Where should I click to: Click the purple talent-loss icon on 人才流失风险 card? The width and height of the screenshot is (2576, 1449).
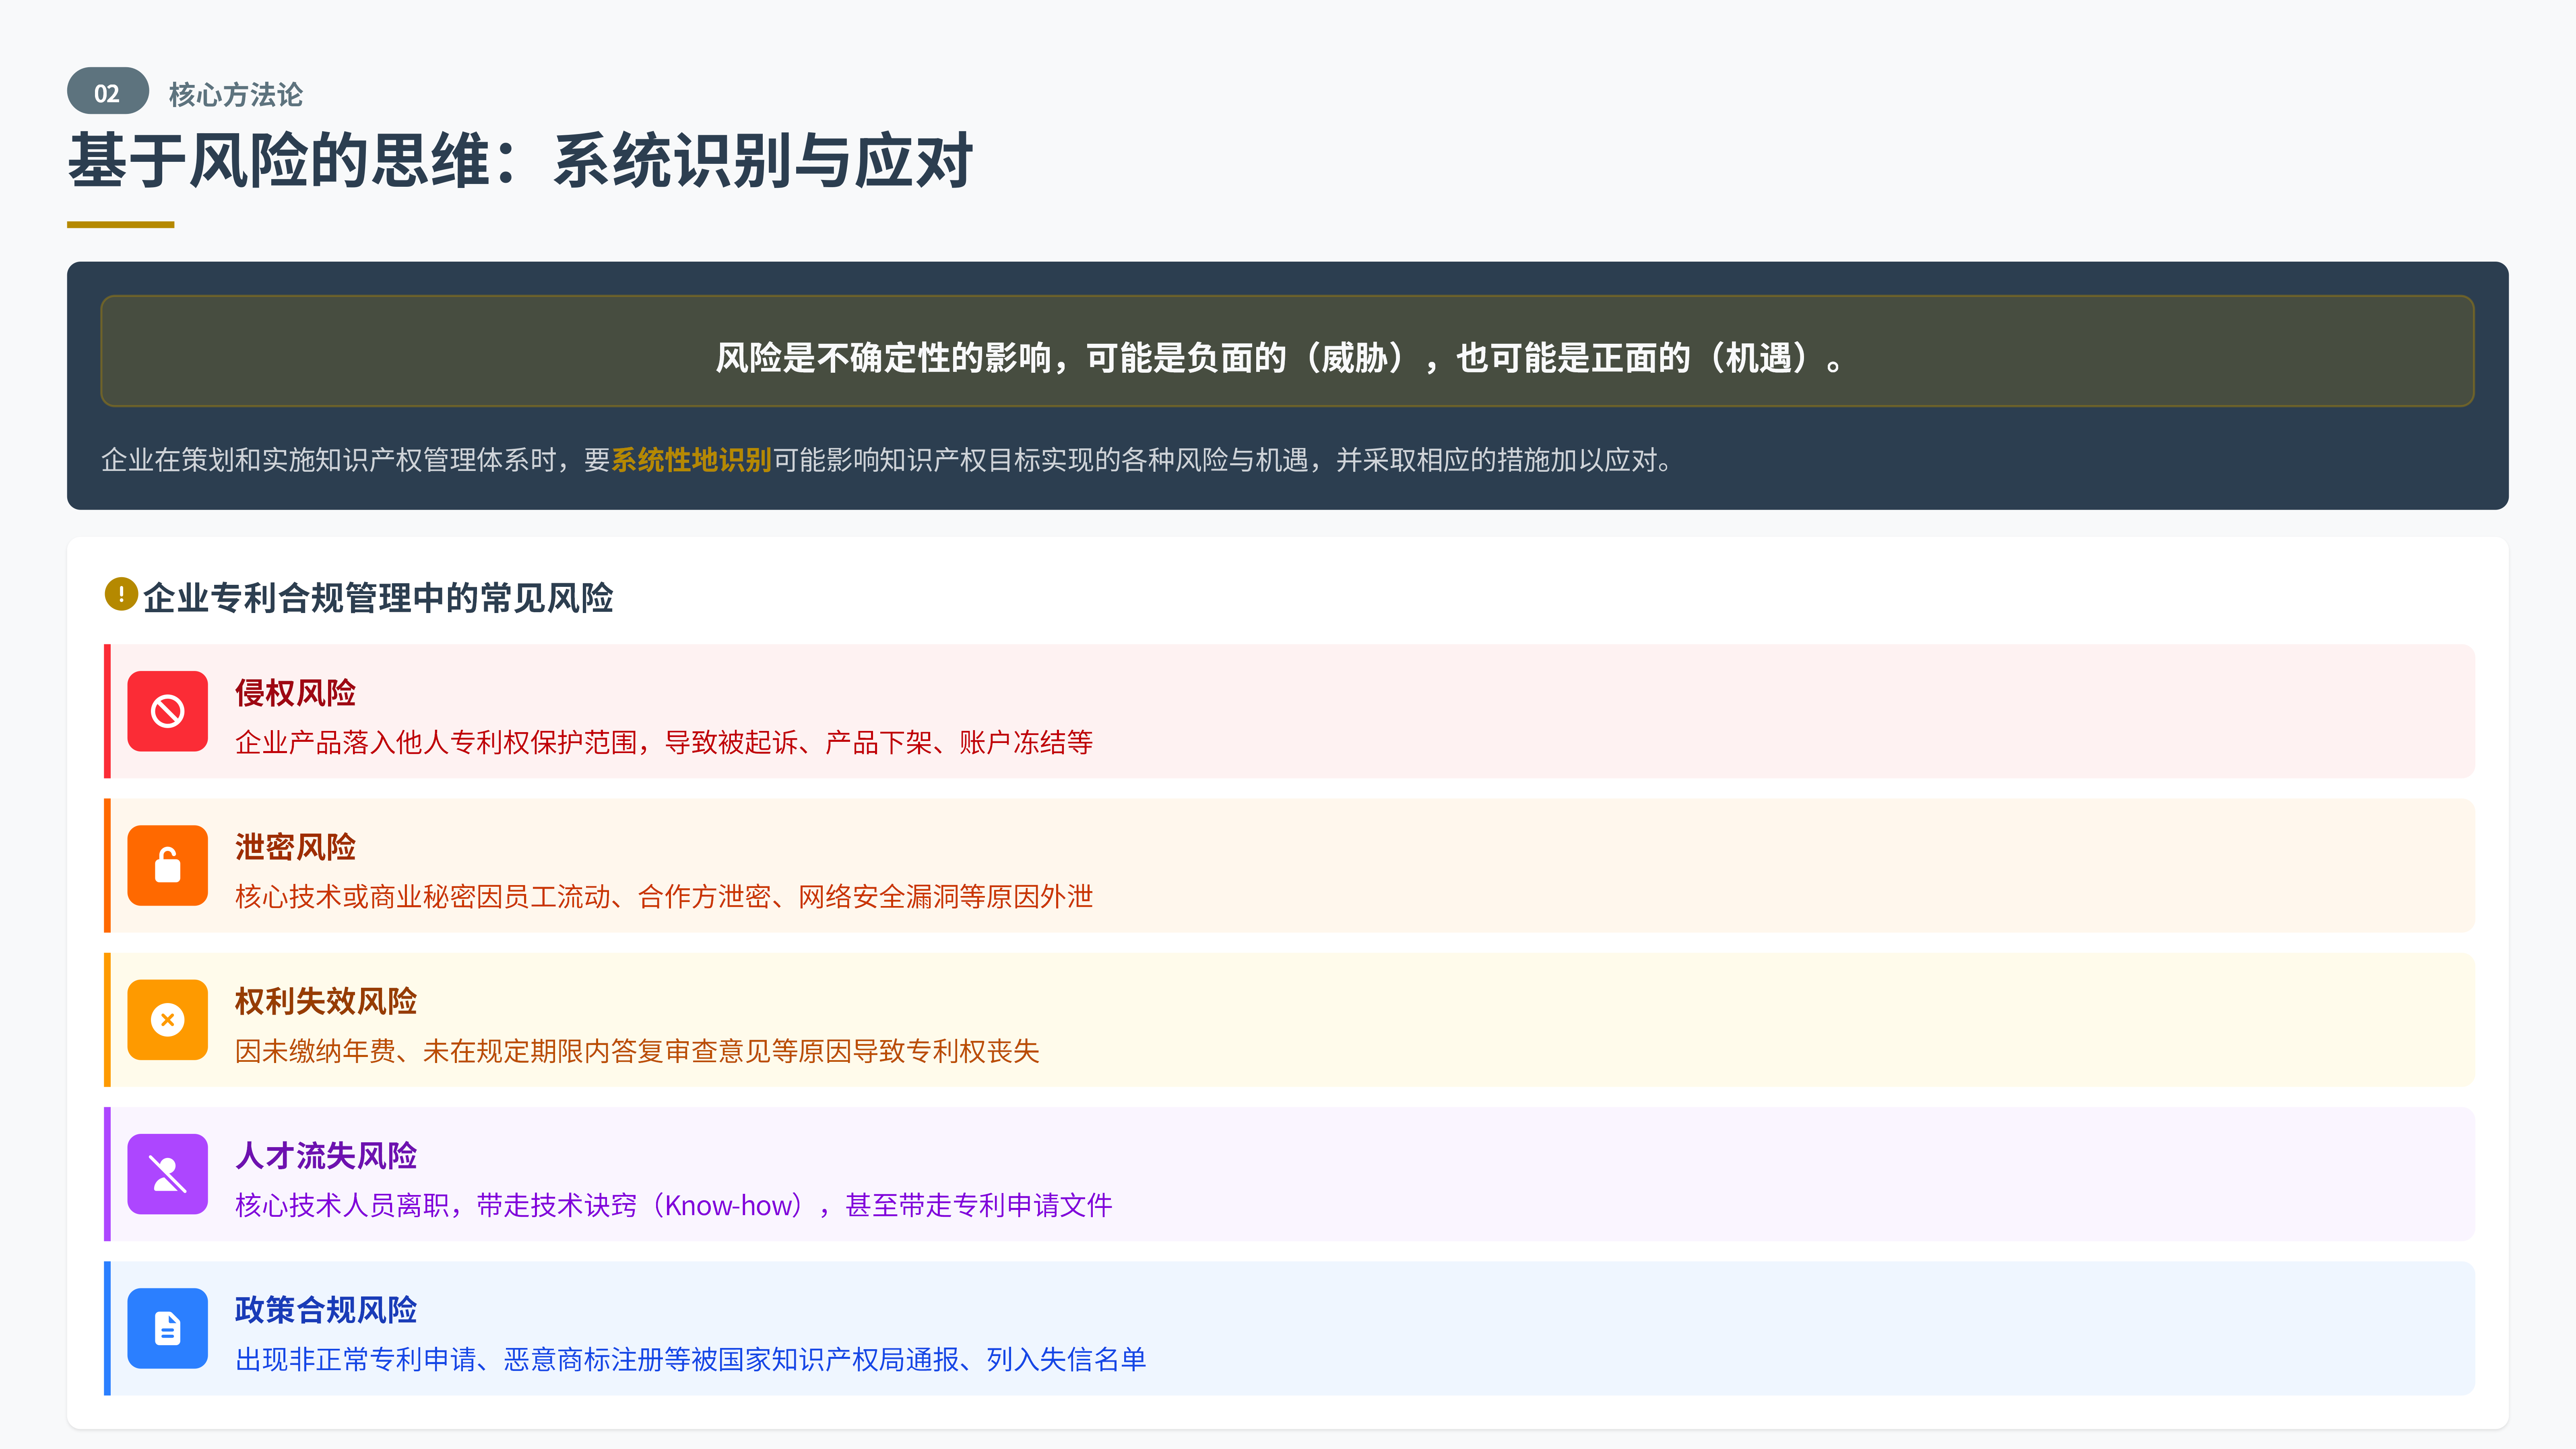pos(167,1175)
